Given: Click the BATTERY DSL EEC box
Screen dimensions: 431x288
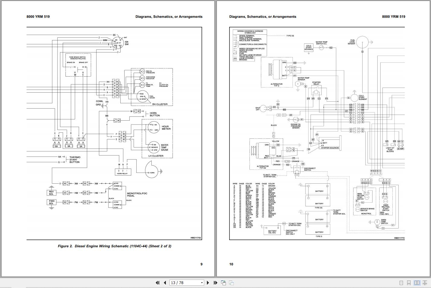Looking at the screenshot, I should (272, 230).
